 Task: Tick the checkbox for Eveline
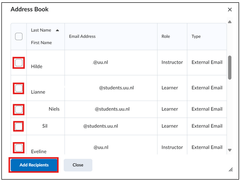[19, 148]
